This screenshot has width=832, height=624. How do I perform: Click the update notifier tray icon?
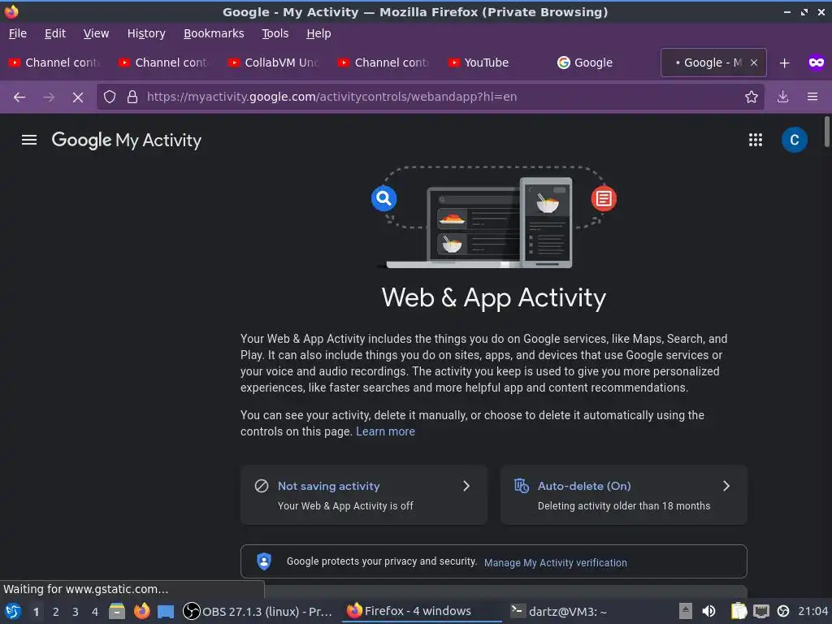pyautogui.click(x=783, y=611)
